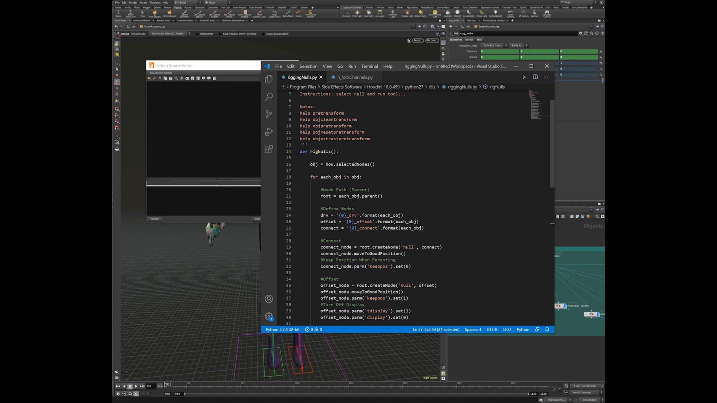Open the Accounts menu in VS Code
The width and height of the screenshot is (717, 403).
269,299
